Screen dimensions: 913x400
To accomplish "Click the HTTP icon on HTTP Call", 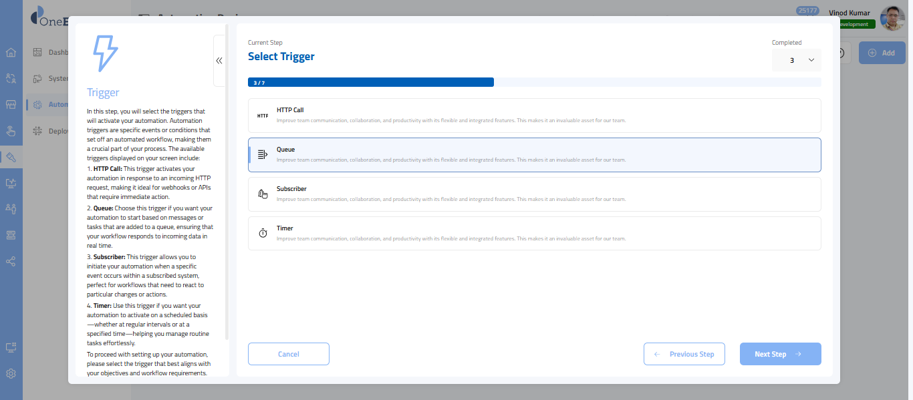I will tap(263, 116).
